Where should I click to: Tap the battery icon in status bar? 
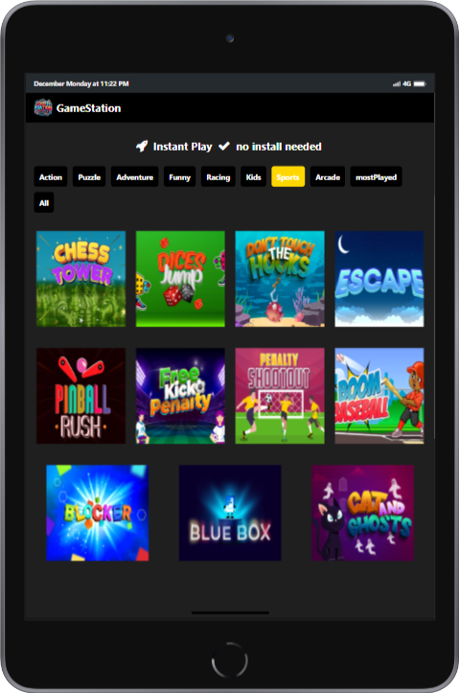pos(420,83)
